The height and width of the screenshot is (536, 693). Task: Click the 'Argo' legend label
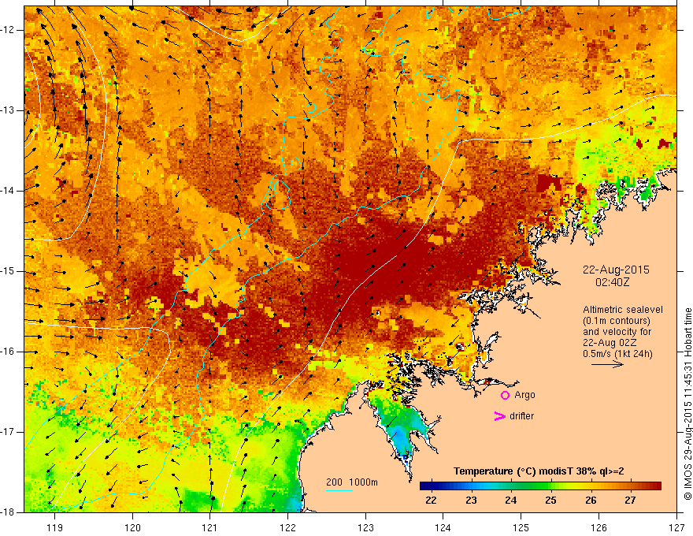(x=524, y=395)
